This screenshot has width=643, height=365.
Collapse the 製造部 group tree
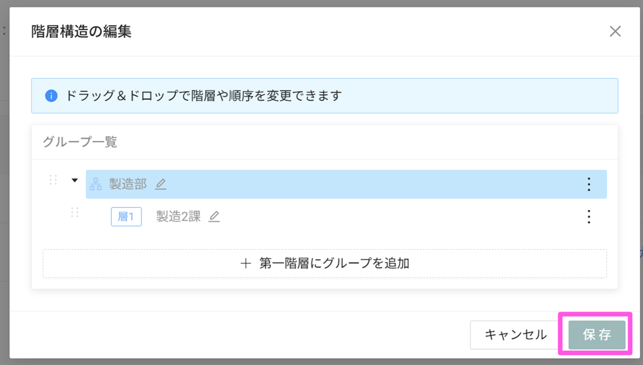tap(75, 180)
